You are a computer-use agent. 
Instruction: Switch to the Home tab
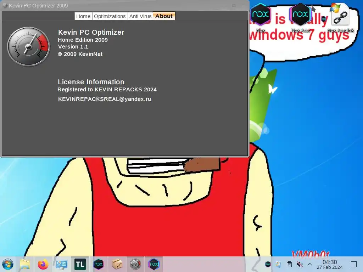pyautogui.click(x=83, y=16)
